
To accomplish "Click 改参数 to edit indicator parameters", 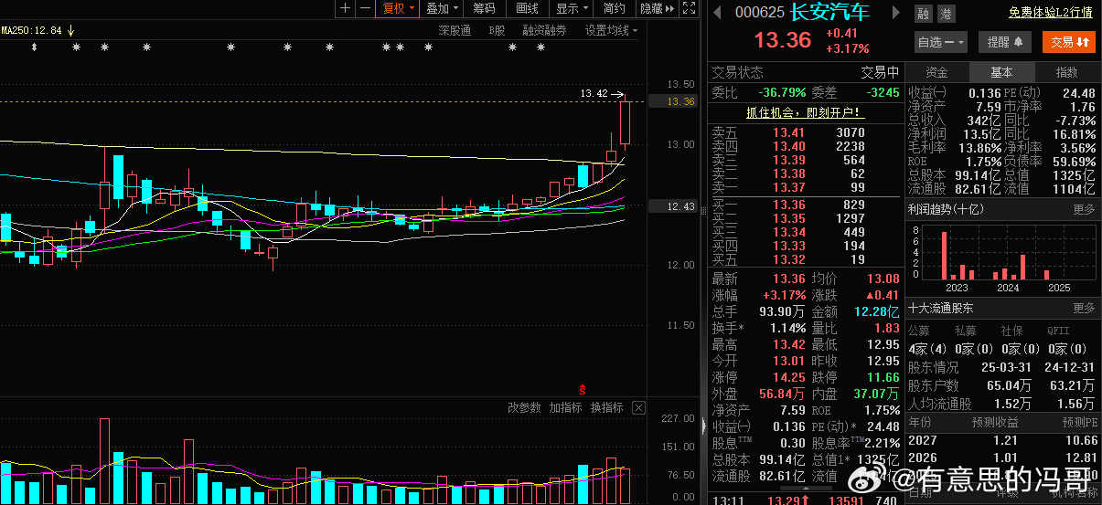I will (x=524, y=407).
